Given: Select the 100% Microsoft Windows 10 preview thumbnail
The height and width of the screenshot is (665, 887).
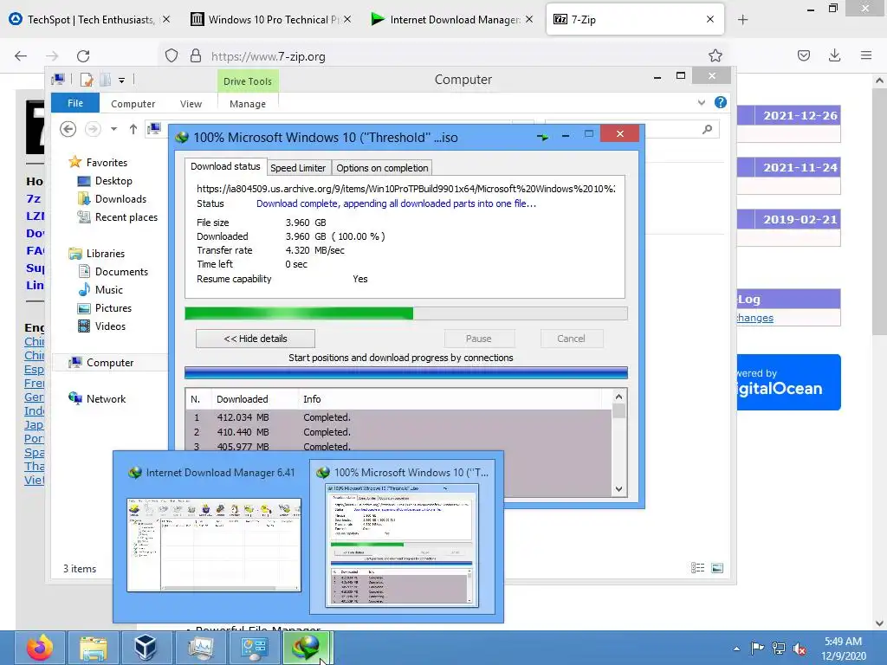Looking at the screenshot, I should coord(402,537).
